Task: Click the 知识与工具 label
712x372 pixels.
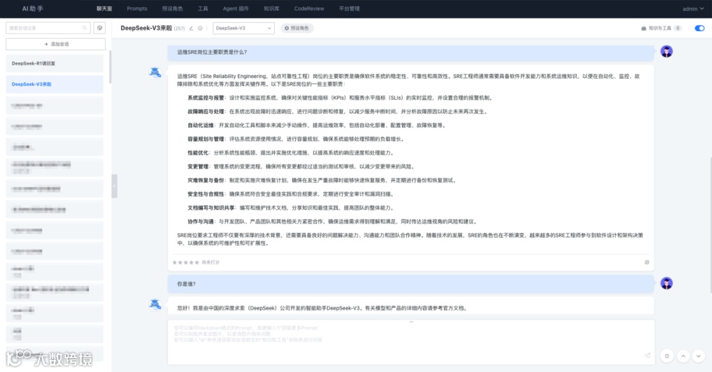Action: [x=660, y=28]
